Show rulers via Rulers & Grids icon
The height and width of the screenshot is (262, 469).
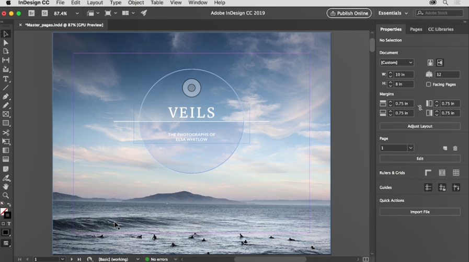pos(428,173)
